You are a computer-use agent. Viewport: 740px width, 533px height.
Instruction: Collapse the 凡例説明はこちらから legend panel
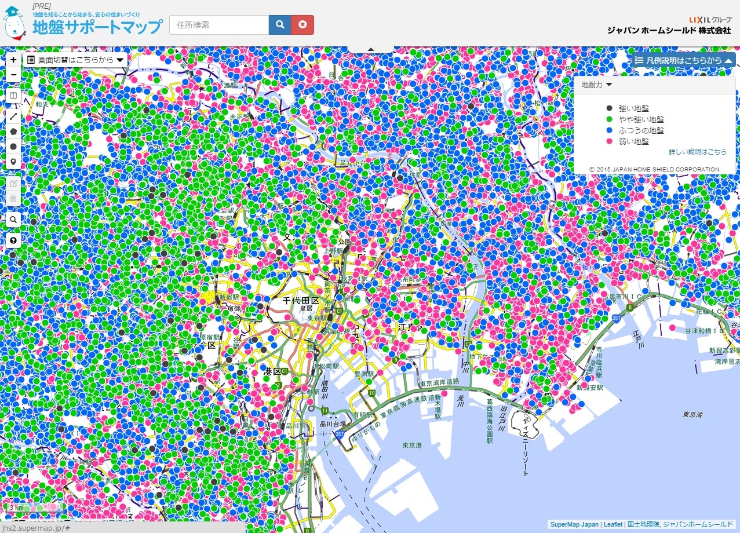[684, 60]
